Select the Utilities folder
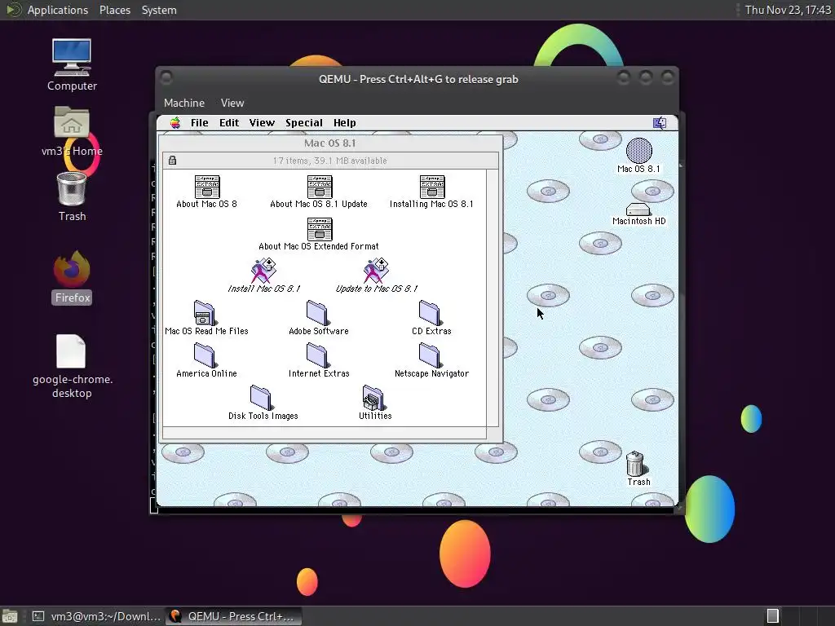 coord(373,398)
